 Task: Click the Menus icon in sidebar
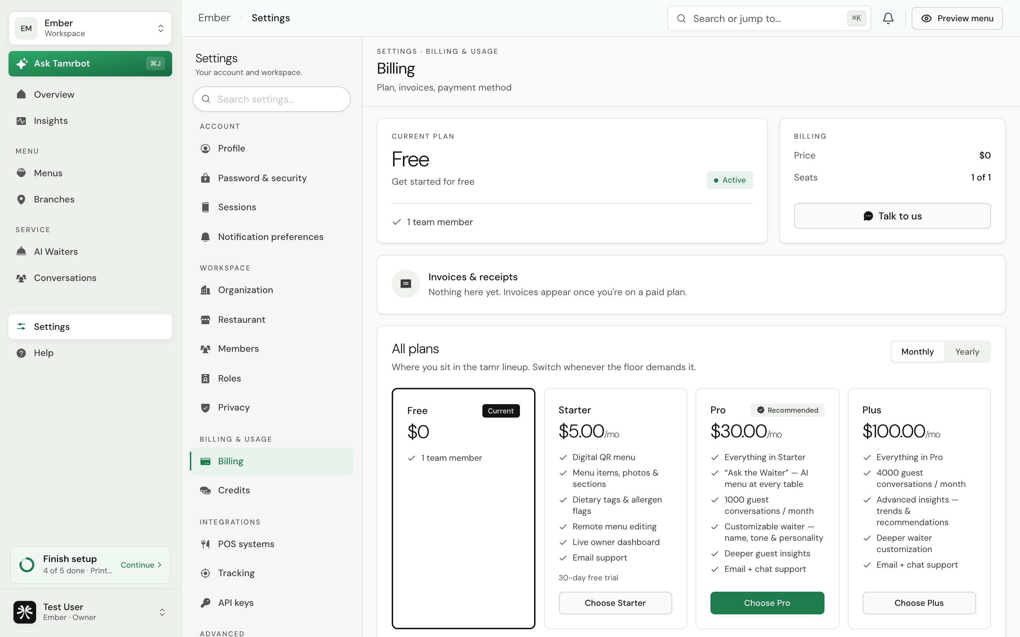pyautogui.click(x=21, y=173)
